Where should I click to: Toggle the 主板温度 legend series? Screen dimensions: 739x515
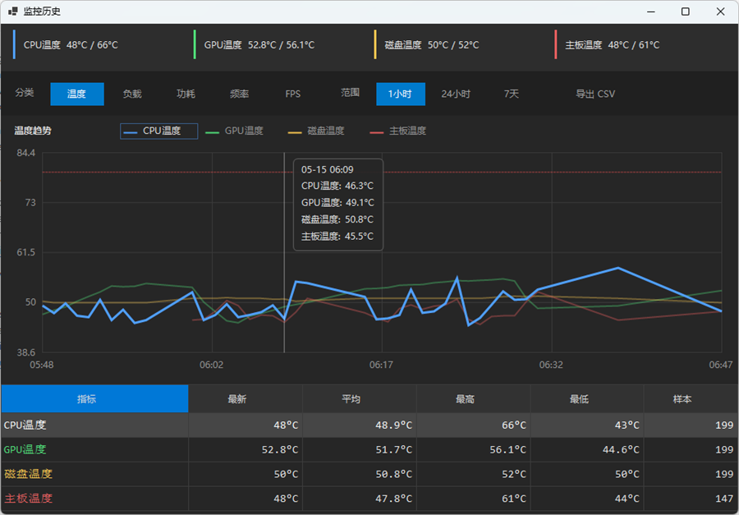397,131
